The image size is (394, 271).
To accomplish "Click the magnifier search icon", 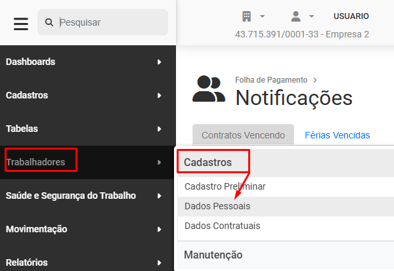I will coord(49,22).
